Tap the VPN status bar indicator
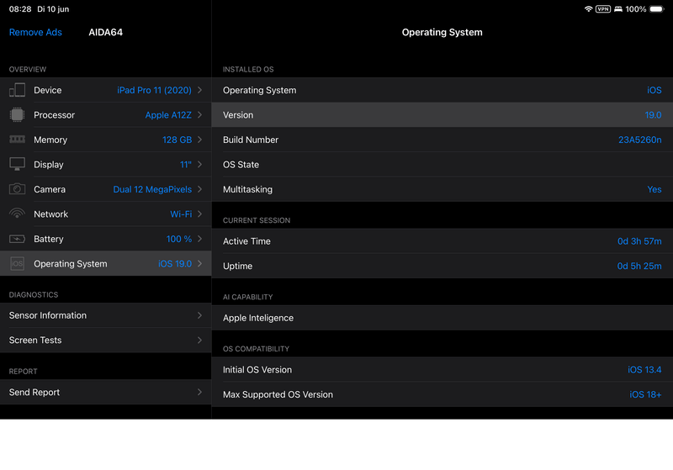 pyautogui.click(x=603, y=9)
